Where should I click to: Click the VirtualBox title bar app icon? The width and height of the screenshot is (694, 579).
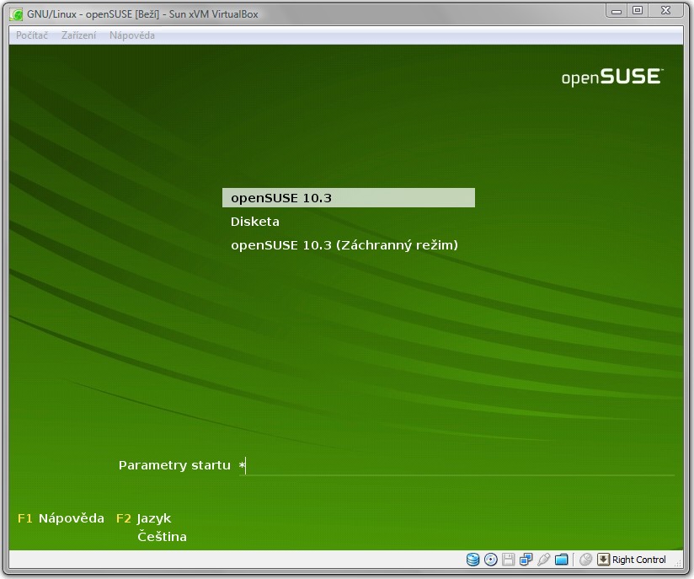click(x=16, y=14)
